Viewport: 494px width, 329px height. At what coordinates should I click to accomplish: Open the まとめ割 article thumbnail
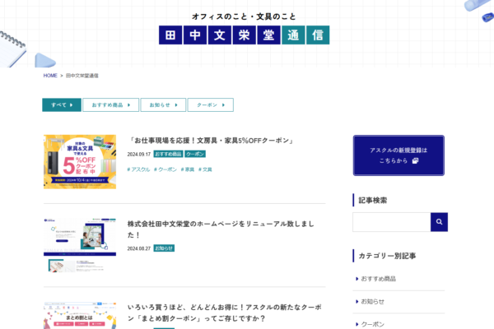[x=80, y=316]
